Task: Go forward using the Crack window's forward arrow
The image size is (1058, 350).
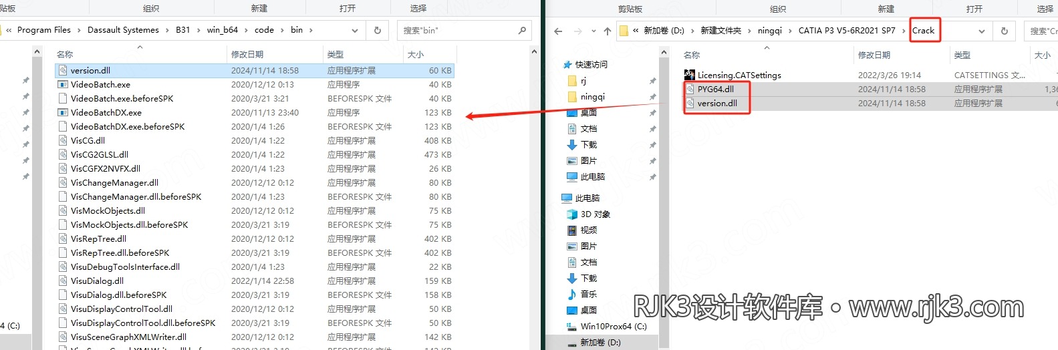Action: point(577,31)
